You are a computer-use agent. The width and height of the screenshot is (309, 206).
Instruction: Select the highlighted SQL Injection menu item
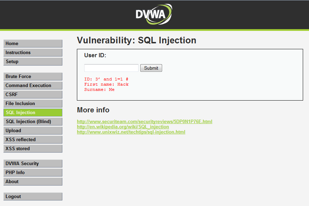pyautogui.click(x=33, y=112)
